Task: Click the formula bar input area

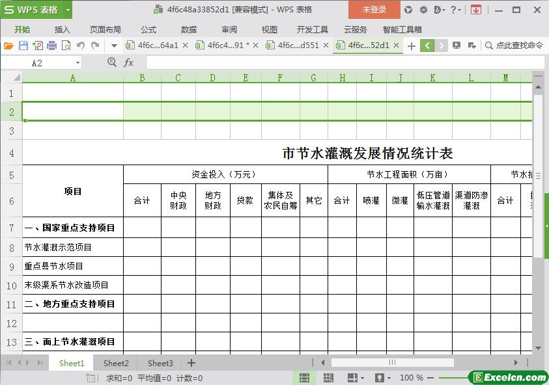Action: 345,63
